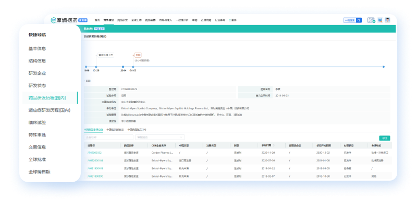Click the green 导出 export button
Screen dimensions: 416x202
(384, 138)
